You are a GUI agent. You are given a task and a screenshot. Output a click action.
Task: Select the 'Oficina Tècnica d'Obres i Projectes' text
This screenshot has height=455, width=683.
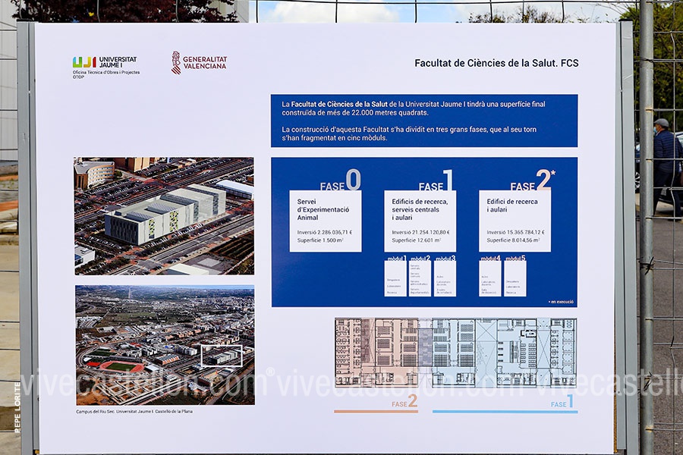106,72
